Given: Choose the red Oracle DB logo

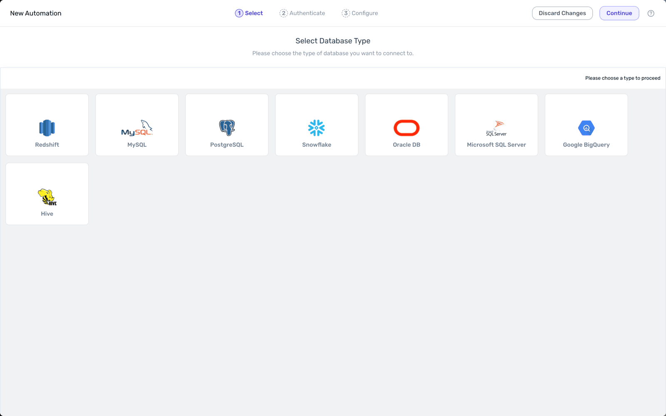Looking at the screenshot, I should tap(407, 128).
